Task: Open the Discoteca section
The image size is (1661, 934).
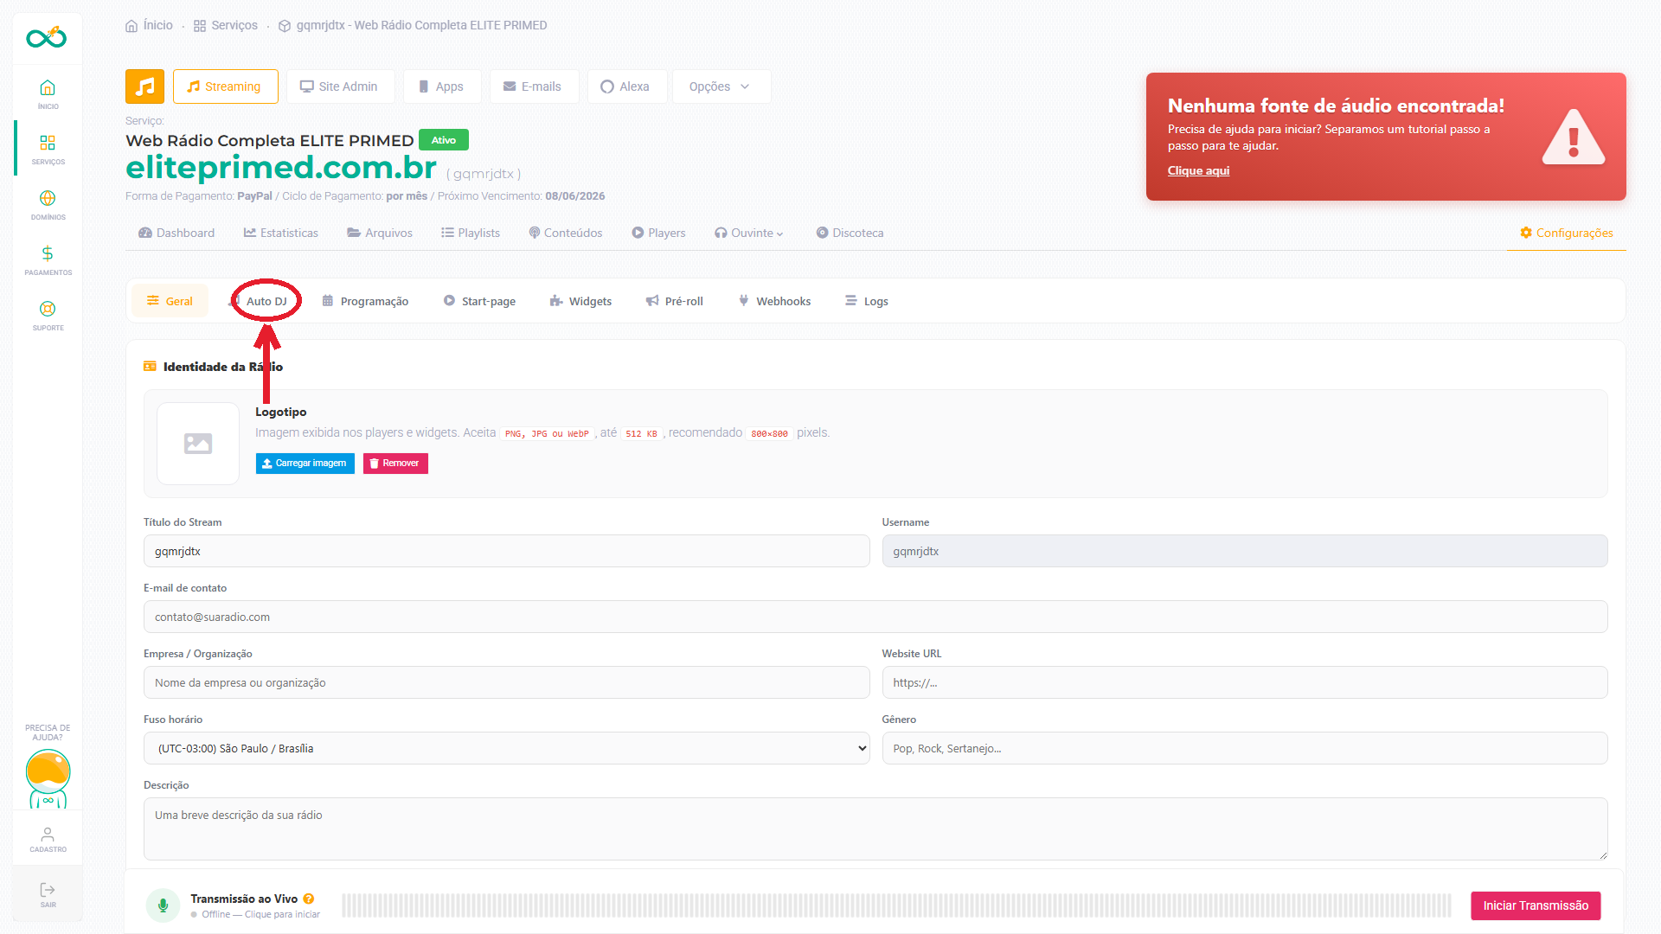Action: point(850,233)
